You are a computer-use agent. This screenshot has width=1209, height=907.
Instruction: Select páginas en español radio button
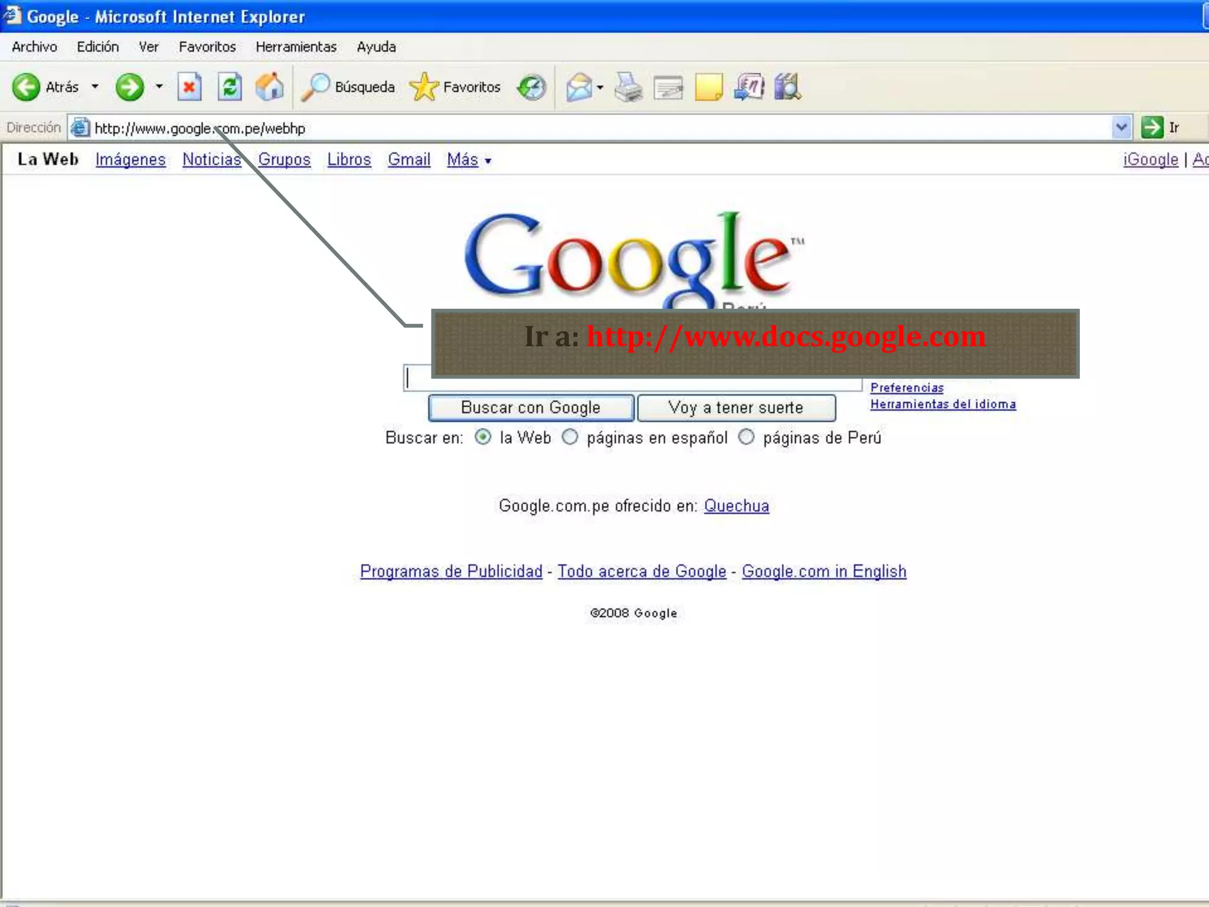point(570,437)
